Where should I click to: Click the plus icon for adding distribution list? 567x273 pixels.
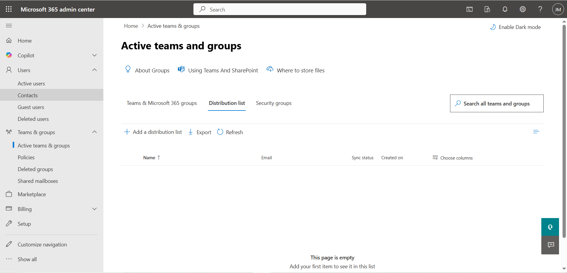click(127, 132)
